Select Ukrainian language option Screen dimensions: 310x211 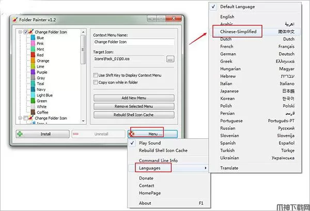(x=255, y=158)
